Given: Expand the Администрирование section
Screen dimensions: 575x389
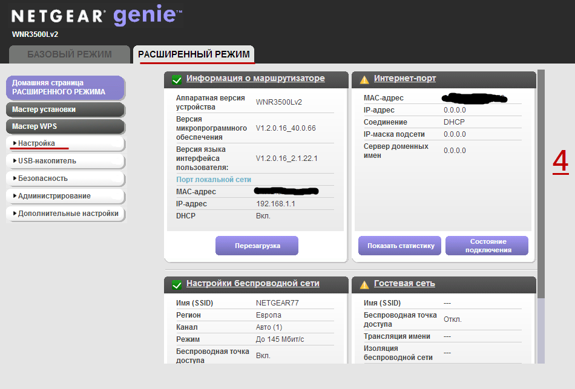Looking at the screenshot, I should pos(65,196).
